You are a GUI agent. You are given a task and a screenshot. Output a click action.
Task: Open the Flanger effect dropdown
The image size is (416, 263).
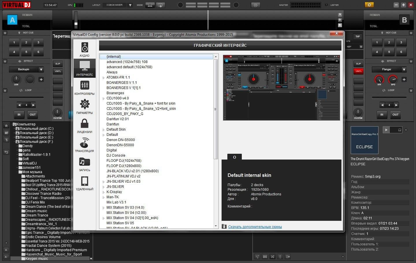(x=404, y=69)
